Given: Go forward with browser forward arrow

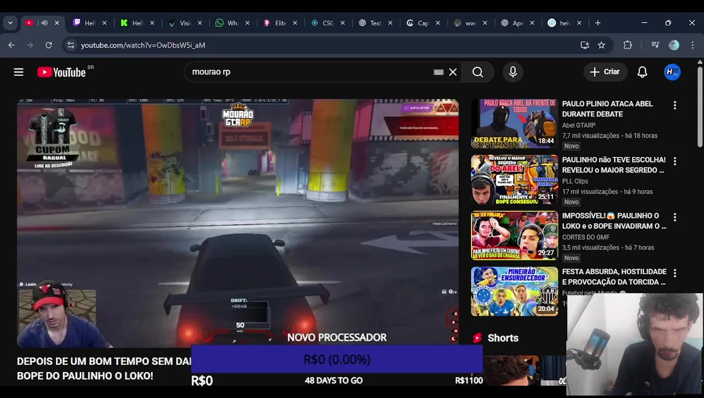Looking at the screenshot, I should tap(30, 45).
